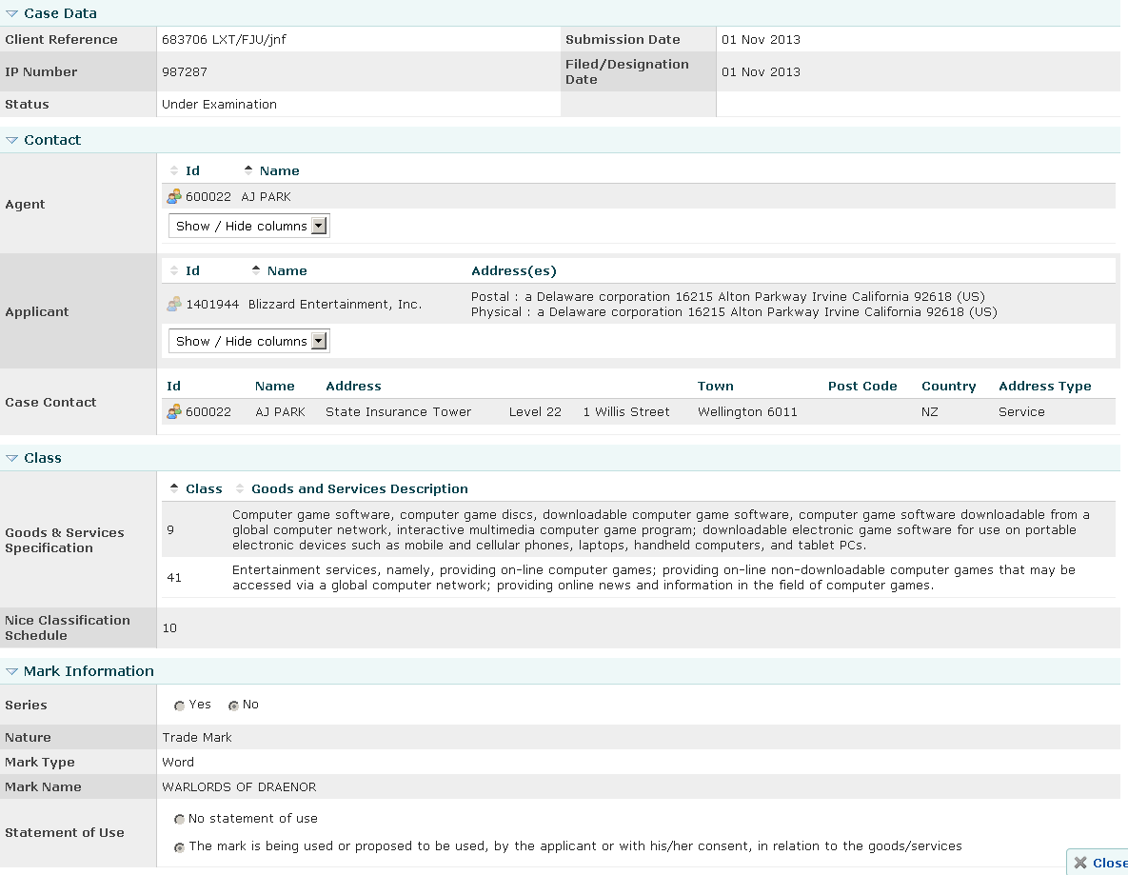Click Case Contact Post Code header

862,386
